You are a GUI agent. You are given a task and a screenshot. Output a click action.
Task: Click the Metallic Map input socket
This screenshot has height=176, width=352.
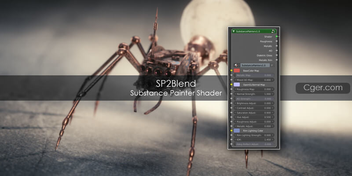(x=231, y=75)
